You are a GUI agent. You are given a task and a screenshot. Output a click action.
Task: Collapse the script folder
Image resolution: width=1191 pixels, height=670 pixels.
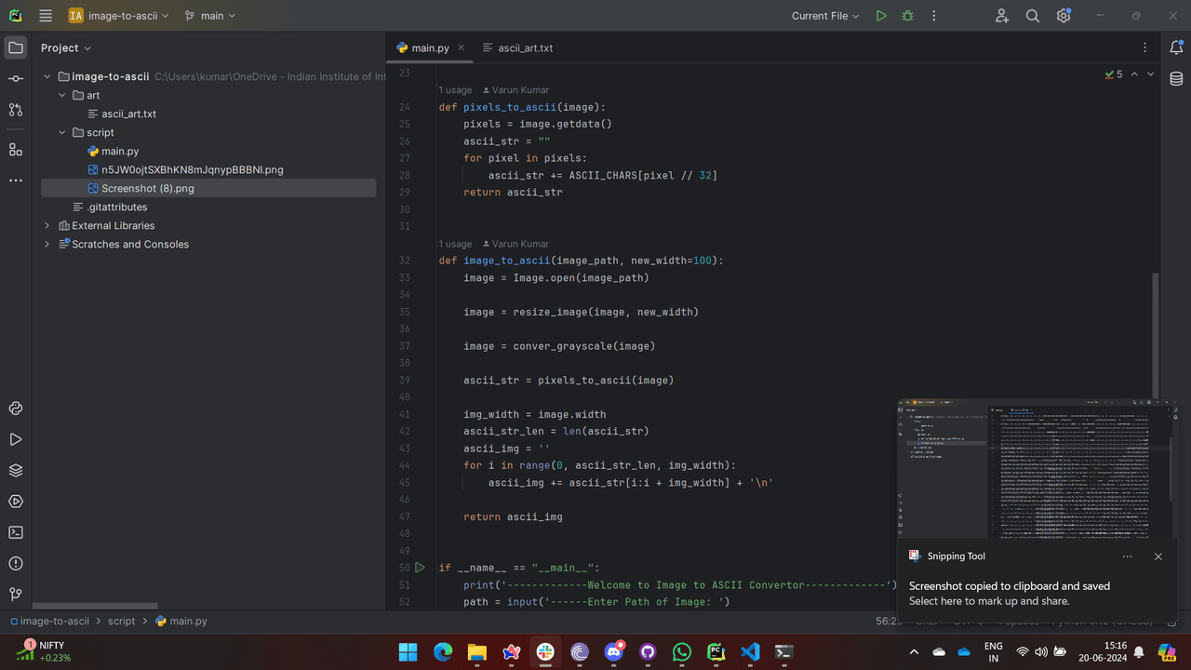(62, 132)
